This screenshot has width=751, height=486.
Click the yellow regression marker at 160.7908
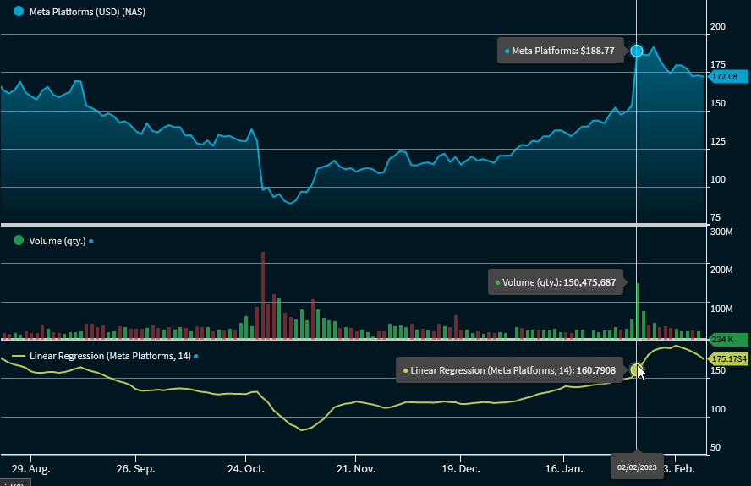pyautogui.click(x=637, y=369)
